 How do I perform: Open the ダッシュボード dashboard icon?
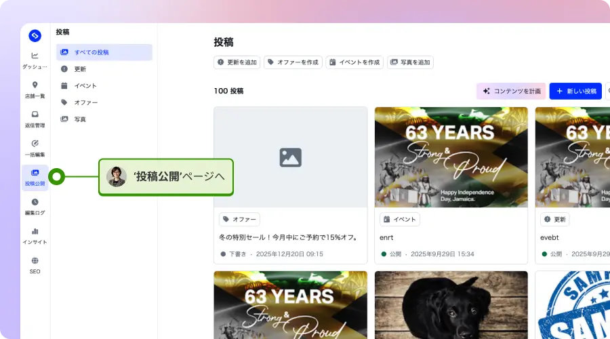[35, 56]
